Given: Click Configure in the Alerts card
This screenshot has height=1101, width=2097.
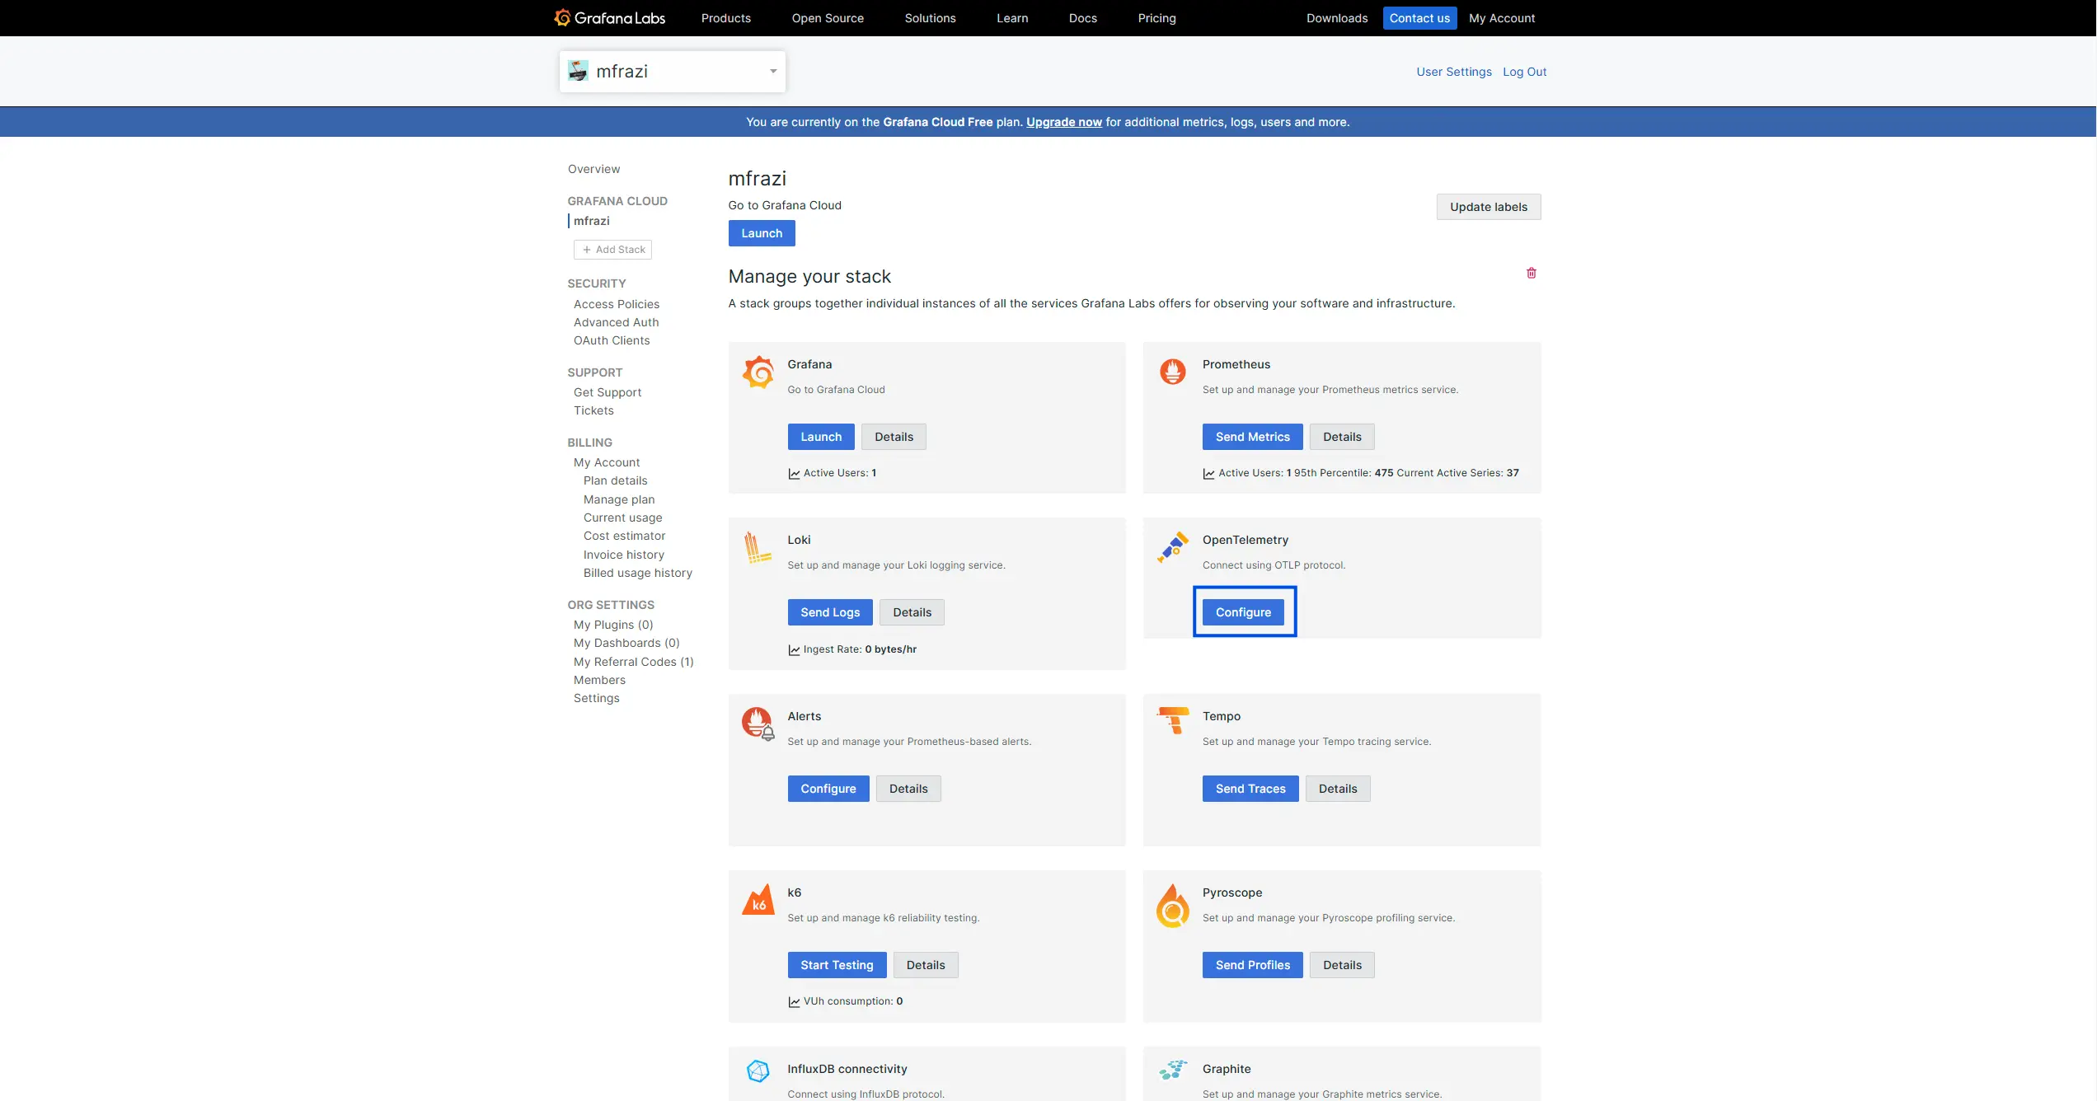Looking at the screenshot, I should pos(828,789).
